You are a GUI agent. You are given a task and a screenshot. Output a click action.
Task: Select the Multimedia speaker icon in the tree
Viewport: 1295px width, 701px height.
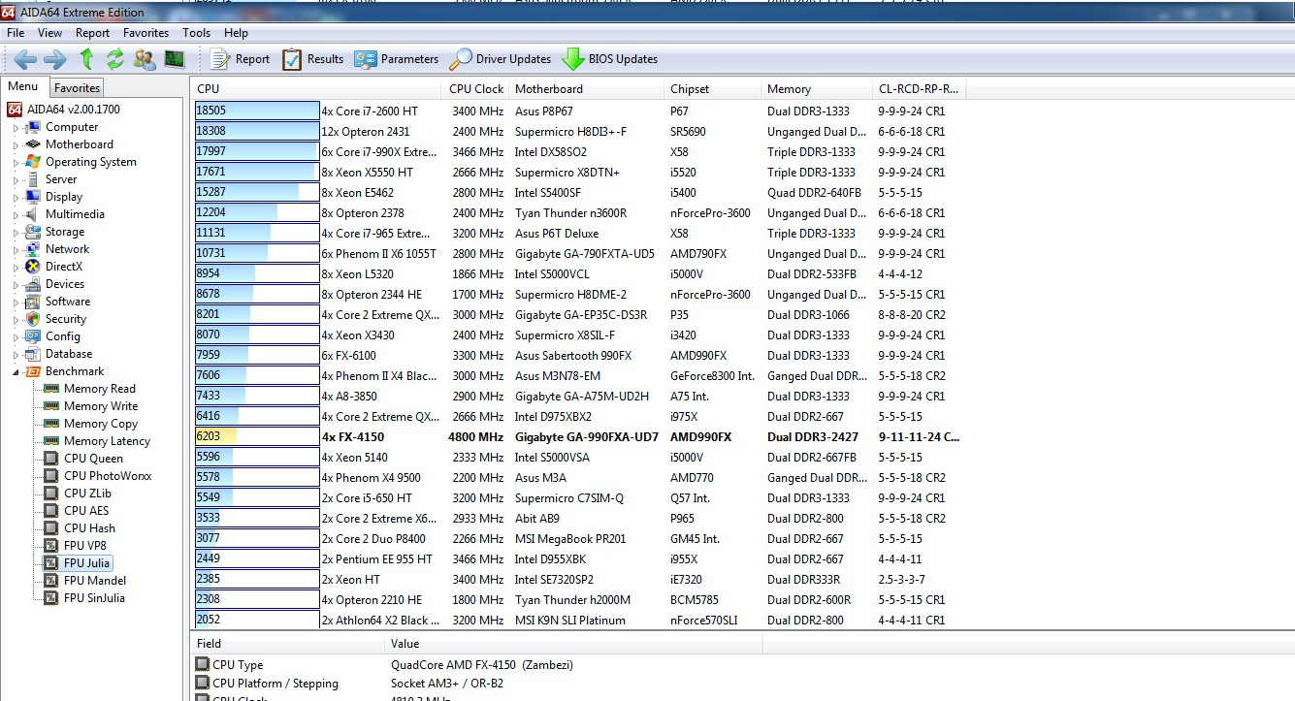(x=33, y=214)
